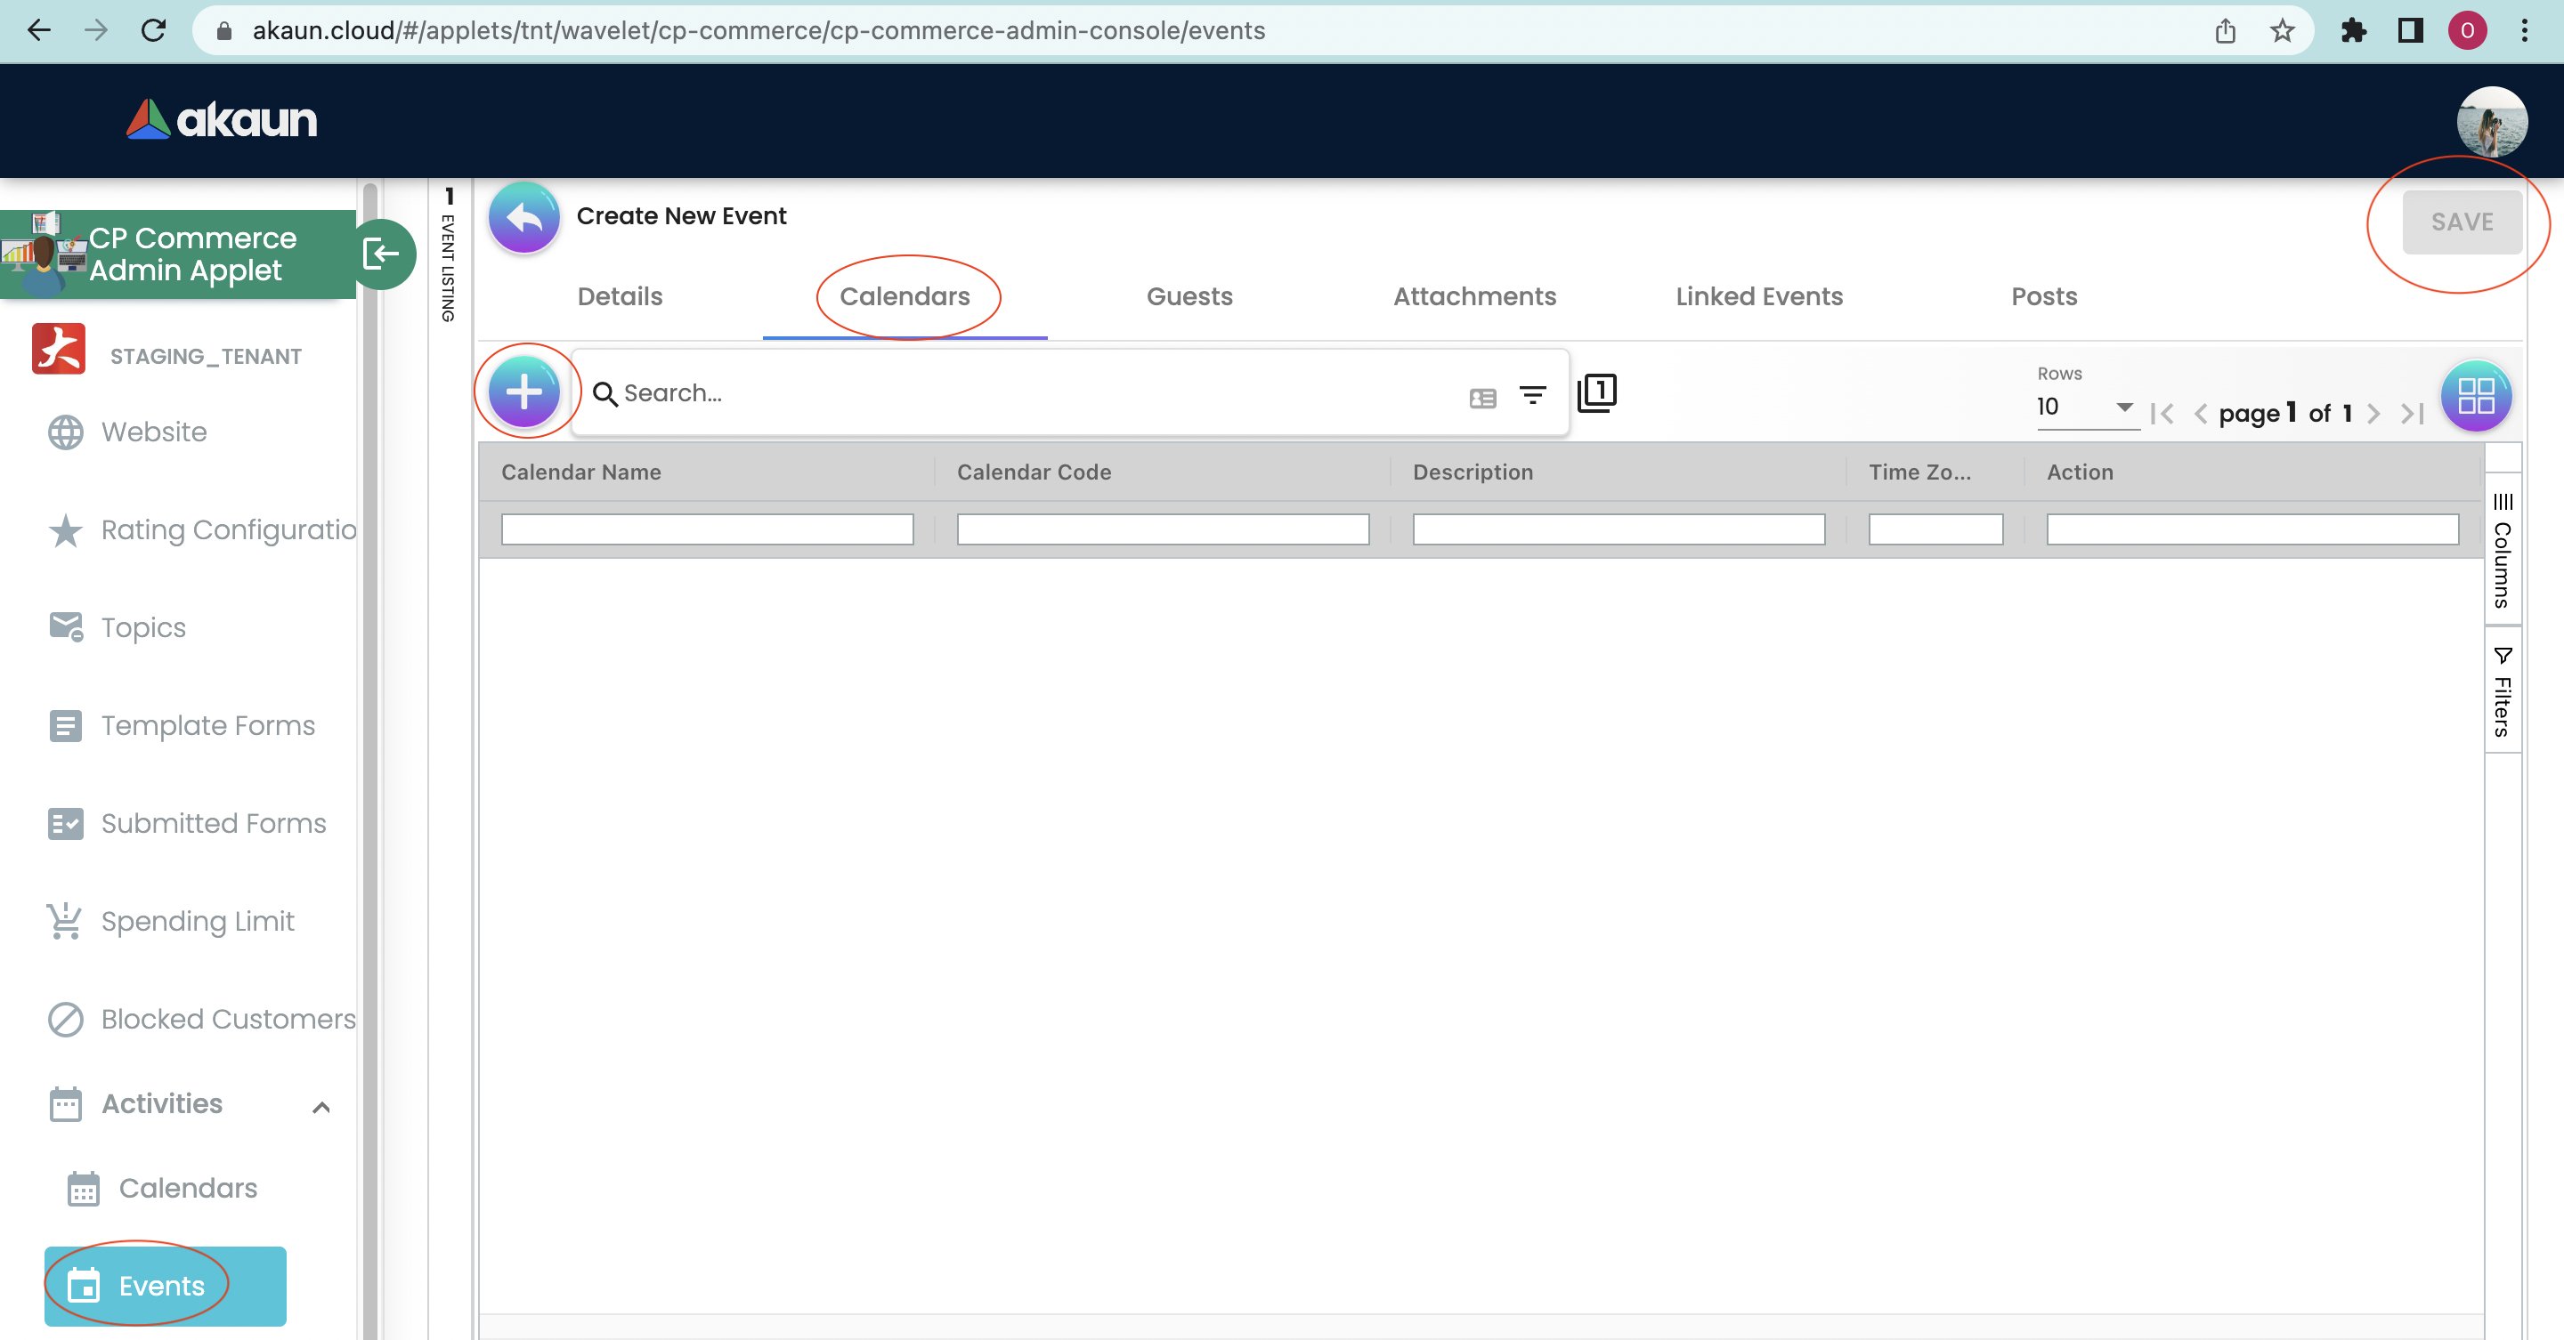Image resolution: width=2564 pixels, height=1340 pixels.
Task: Toggle the Filters side panel
Action: coord(2502,692)
